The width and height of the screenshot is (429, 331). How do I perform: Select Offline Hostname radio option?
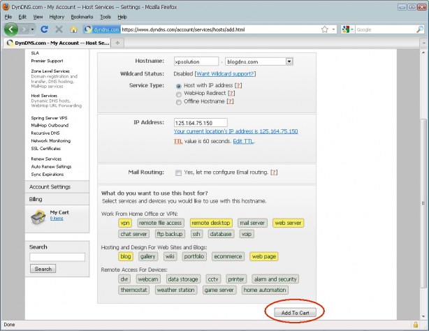pyautogui.click(x=179, y=103)
